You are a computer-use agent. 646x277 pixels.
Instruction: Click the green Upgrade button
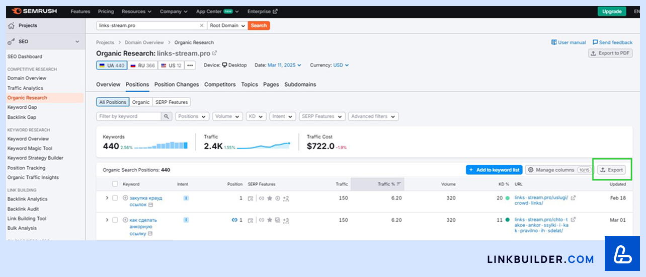click(612, 11)
